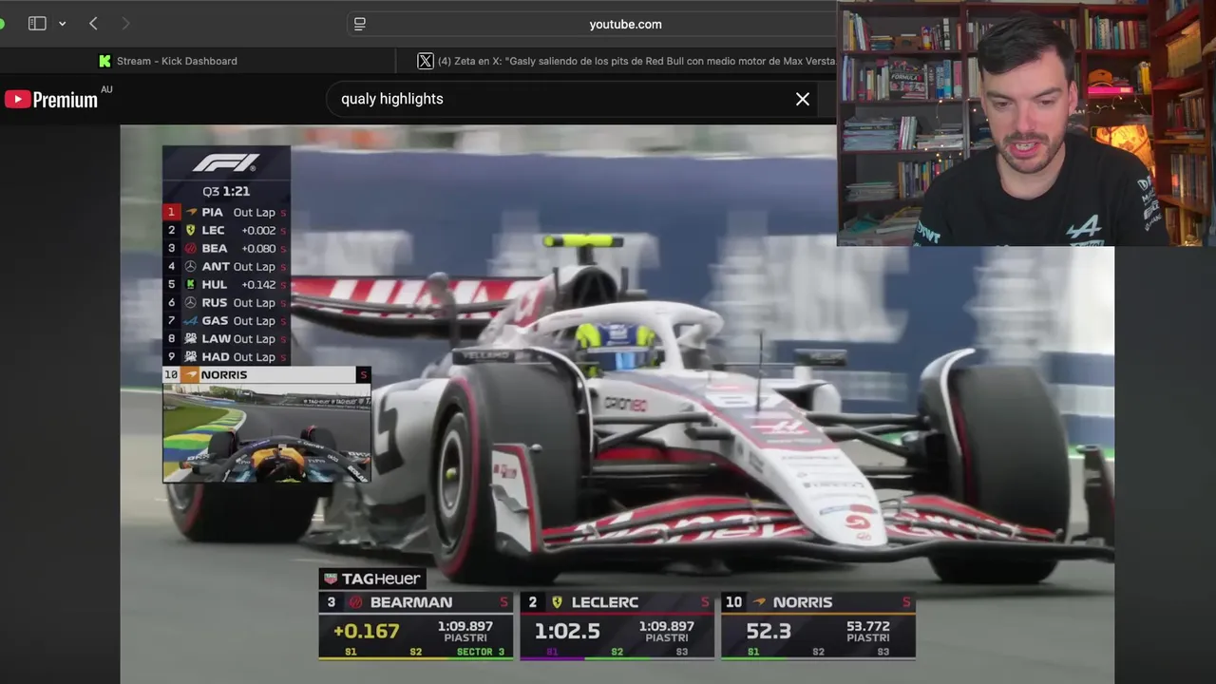
Task: Click the Kick favicon on the tab
Action: [104, 61]
